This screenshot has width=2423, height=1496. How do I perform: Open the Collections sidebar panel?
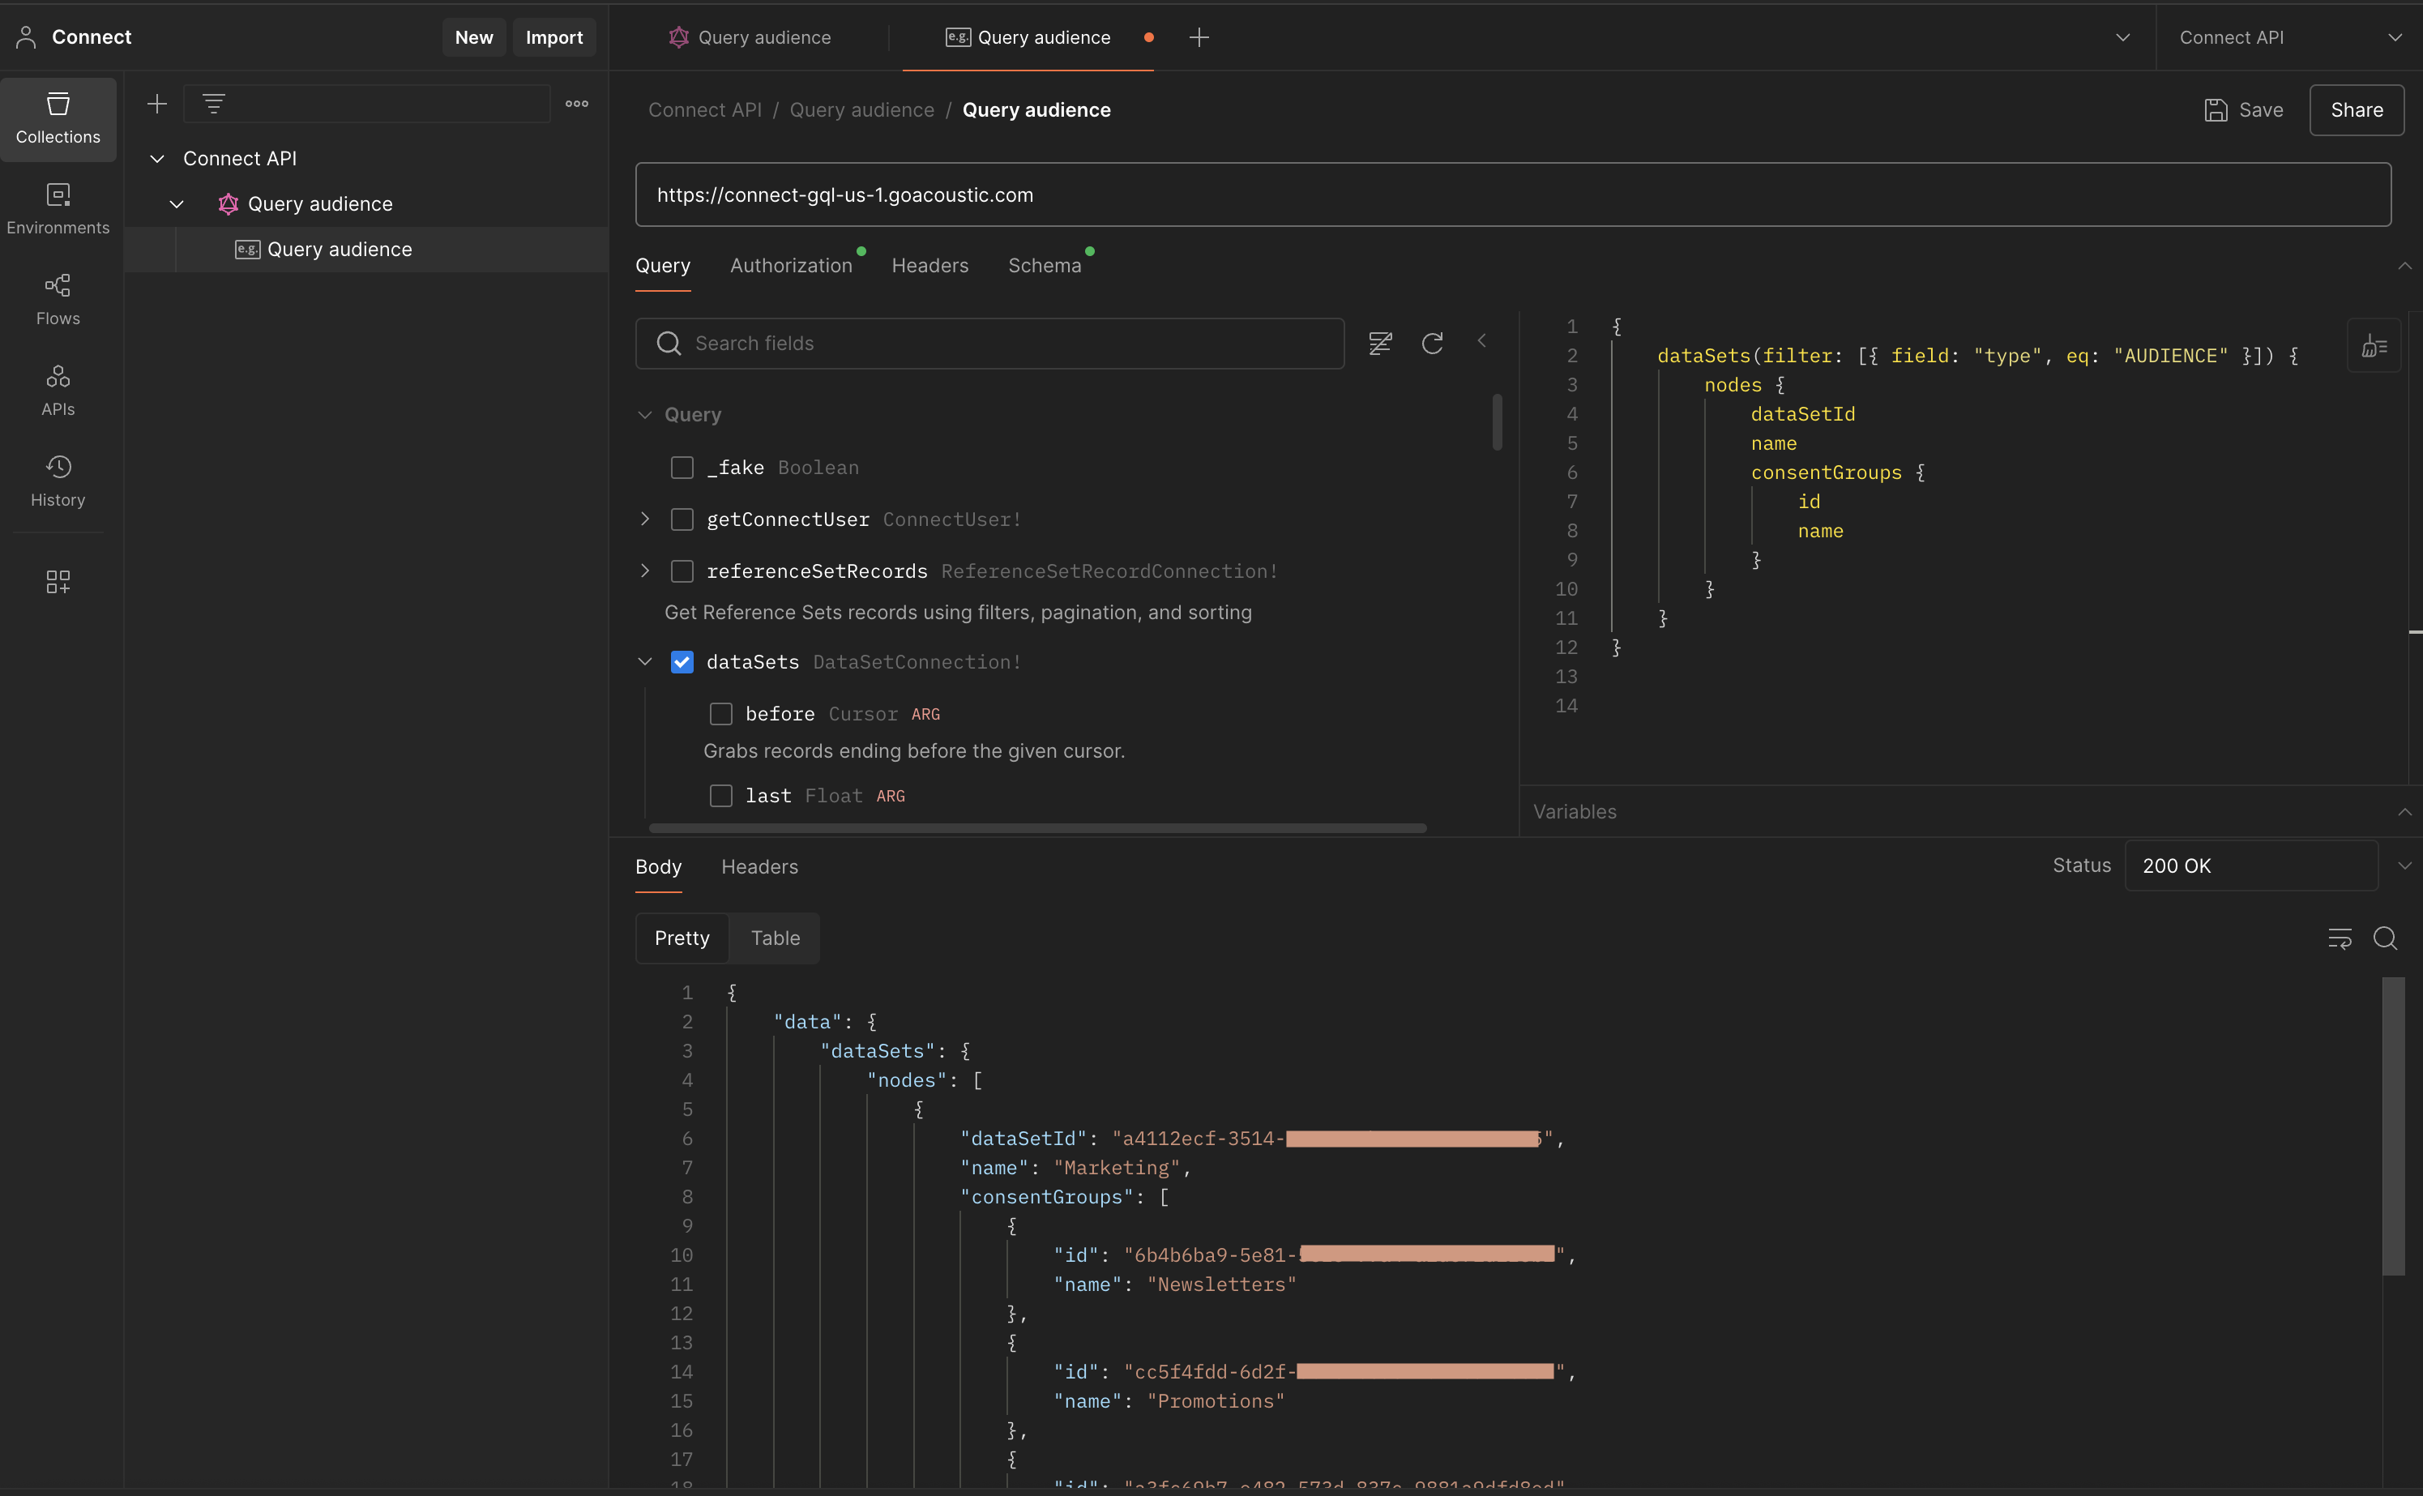[58, 119]
